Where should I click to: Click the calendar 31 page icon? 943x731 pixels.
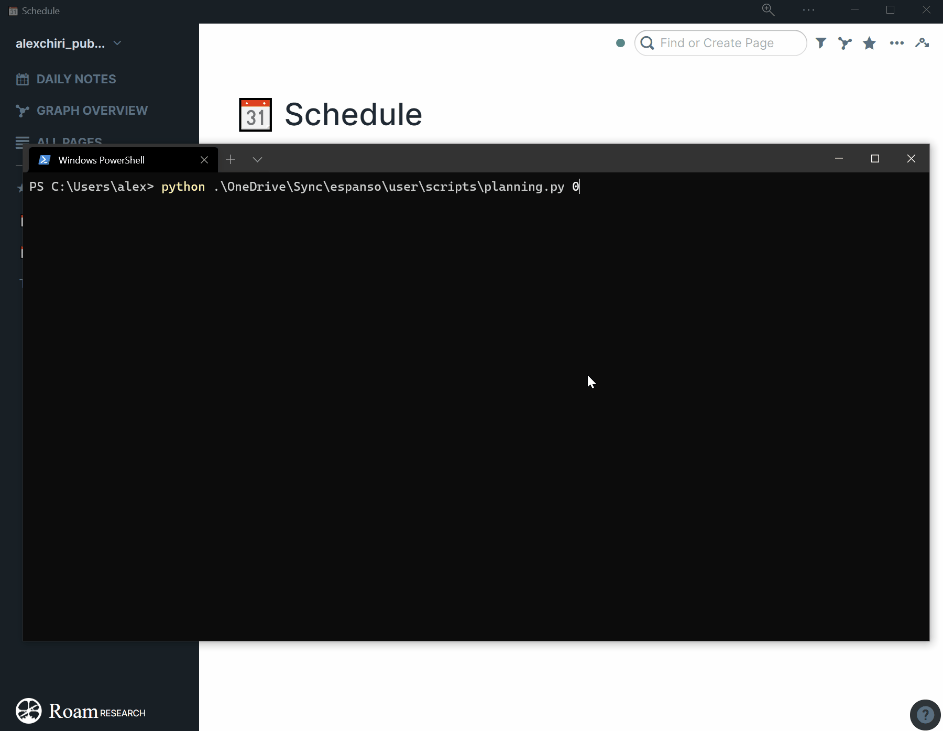tap(255, 115)
